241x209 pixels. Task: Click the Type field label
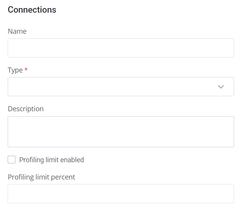(15, 70)
